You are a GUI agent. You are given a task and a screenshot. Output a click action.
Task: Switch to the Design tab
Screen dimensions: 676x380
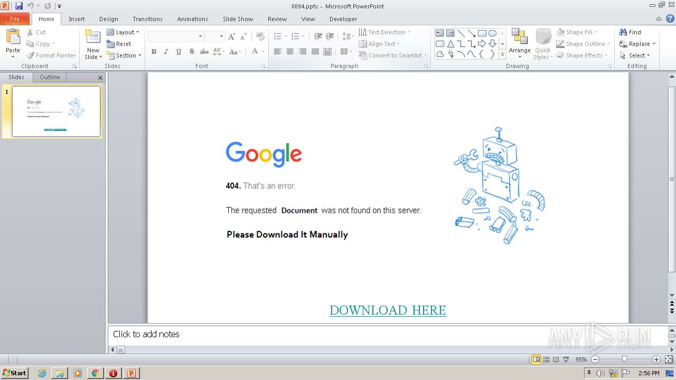pos(109,19)
